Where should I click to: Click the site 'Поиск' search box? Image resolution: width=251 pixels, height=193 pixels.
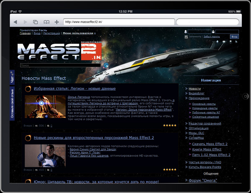(61, 65)
